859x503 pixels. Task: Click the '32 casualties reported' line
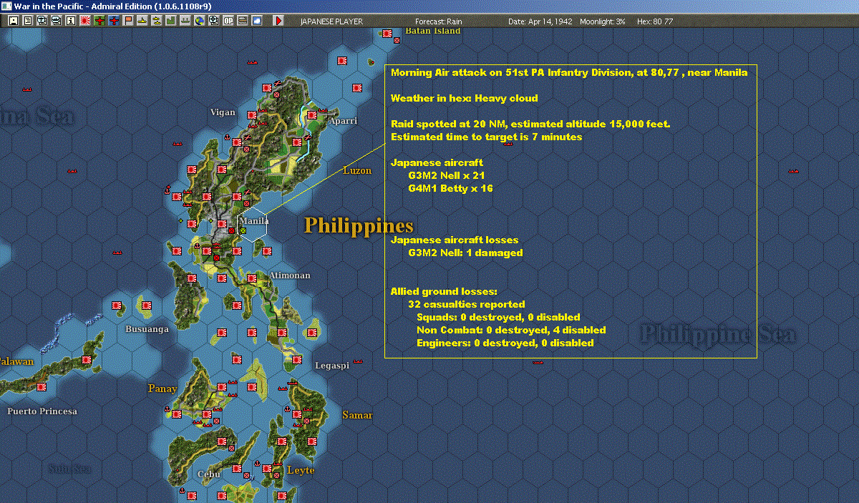(x=466, y=304)
